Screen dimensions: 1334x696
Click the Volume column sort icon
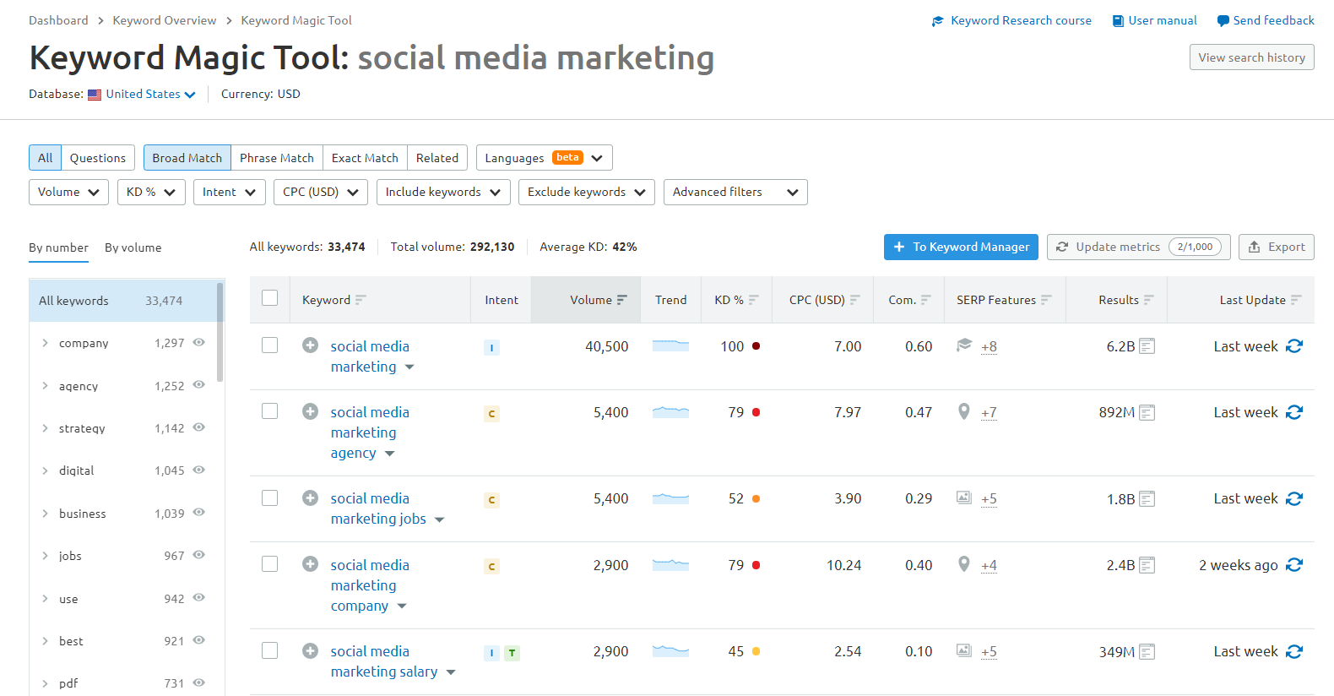622,300
